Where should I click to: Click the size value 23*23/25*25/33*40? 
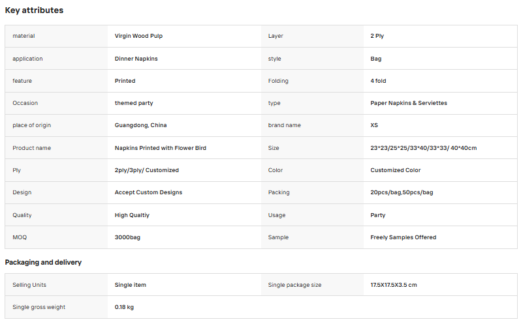[424, 148]
